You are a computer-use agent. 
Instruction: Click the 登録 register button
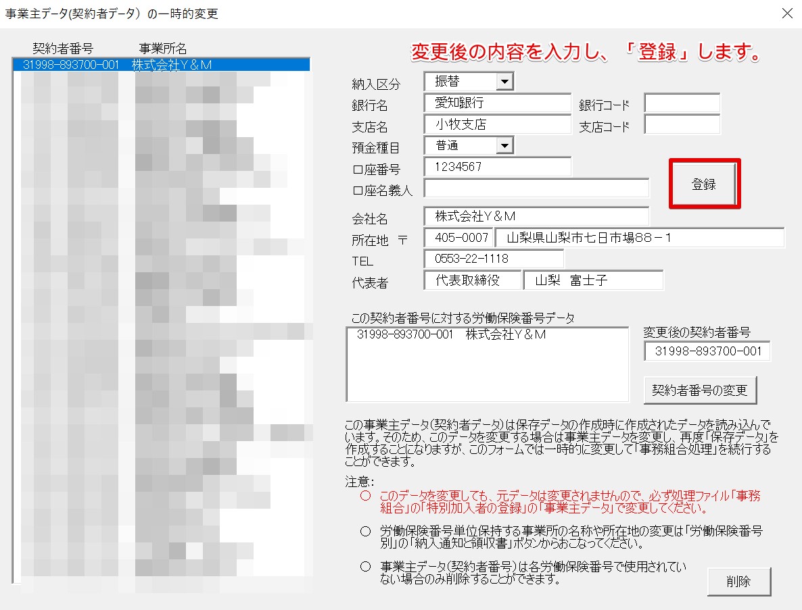(705, 184)
